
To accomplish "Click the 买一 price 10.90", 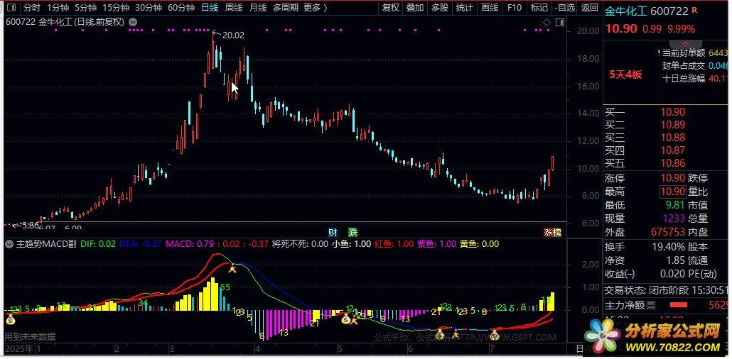I will click(x=673, y=112).
